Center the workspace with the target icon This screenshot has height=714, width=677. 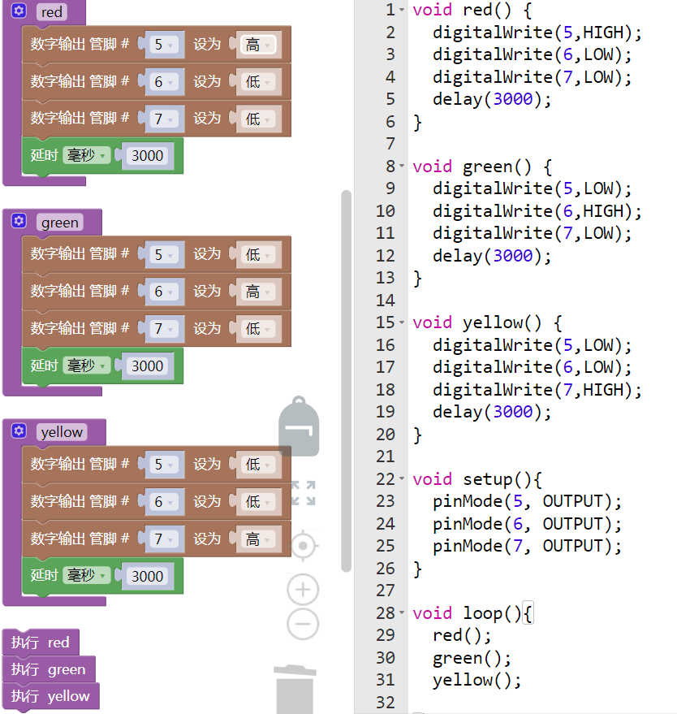303,546
